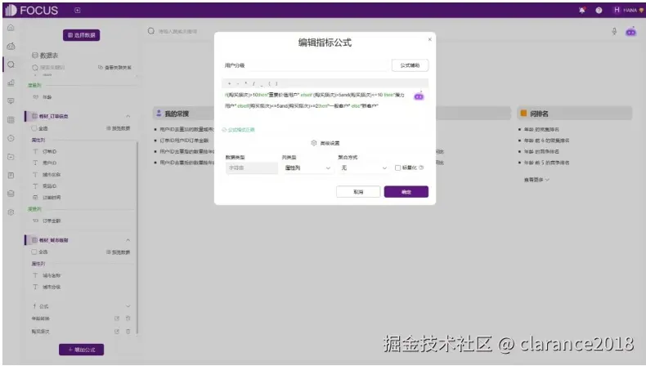Click the FOCUS logo
Screen dimensions: 646x366
31,11
